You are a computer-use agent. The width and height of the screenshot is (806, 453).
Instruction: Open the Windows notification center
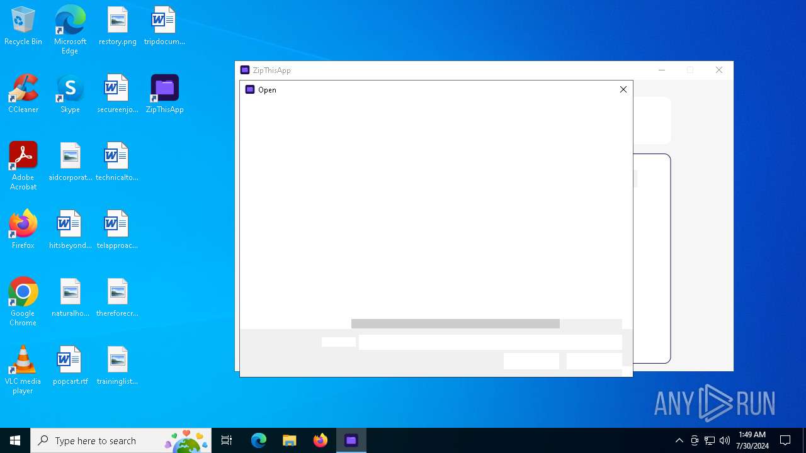point(785,440)
